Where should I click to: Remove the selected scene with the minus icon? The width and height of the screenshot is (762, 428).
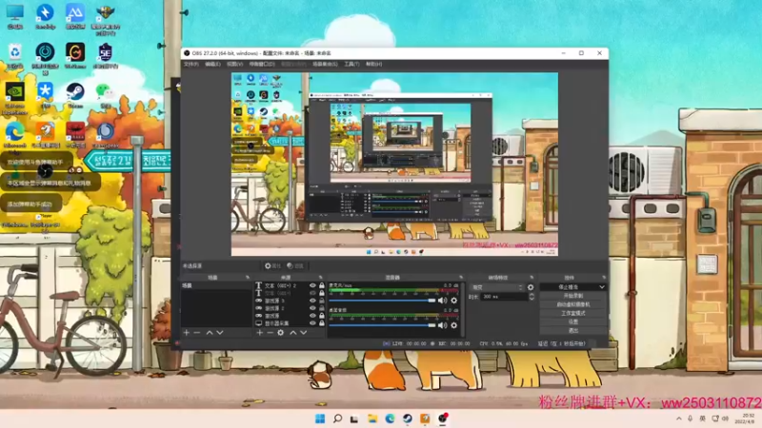197,333
